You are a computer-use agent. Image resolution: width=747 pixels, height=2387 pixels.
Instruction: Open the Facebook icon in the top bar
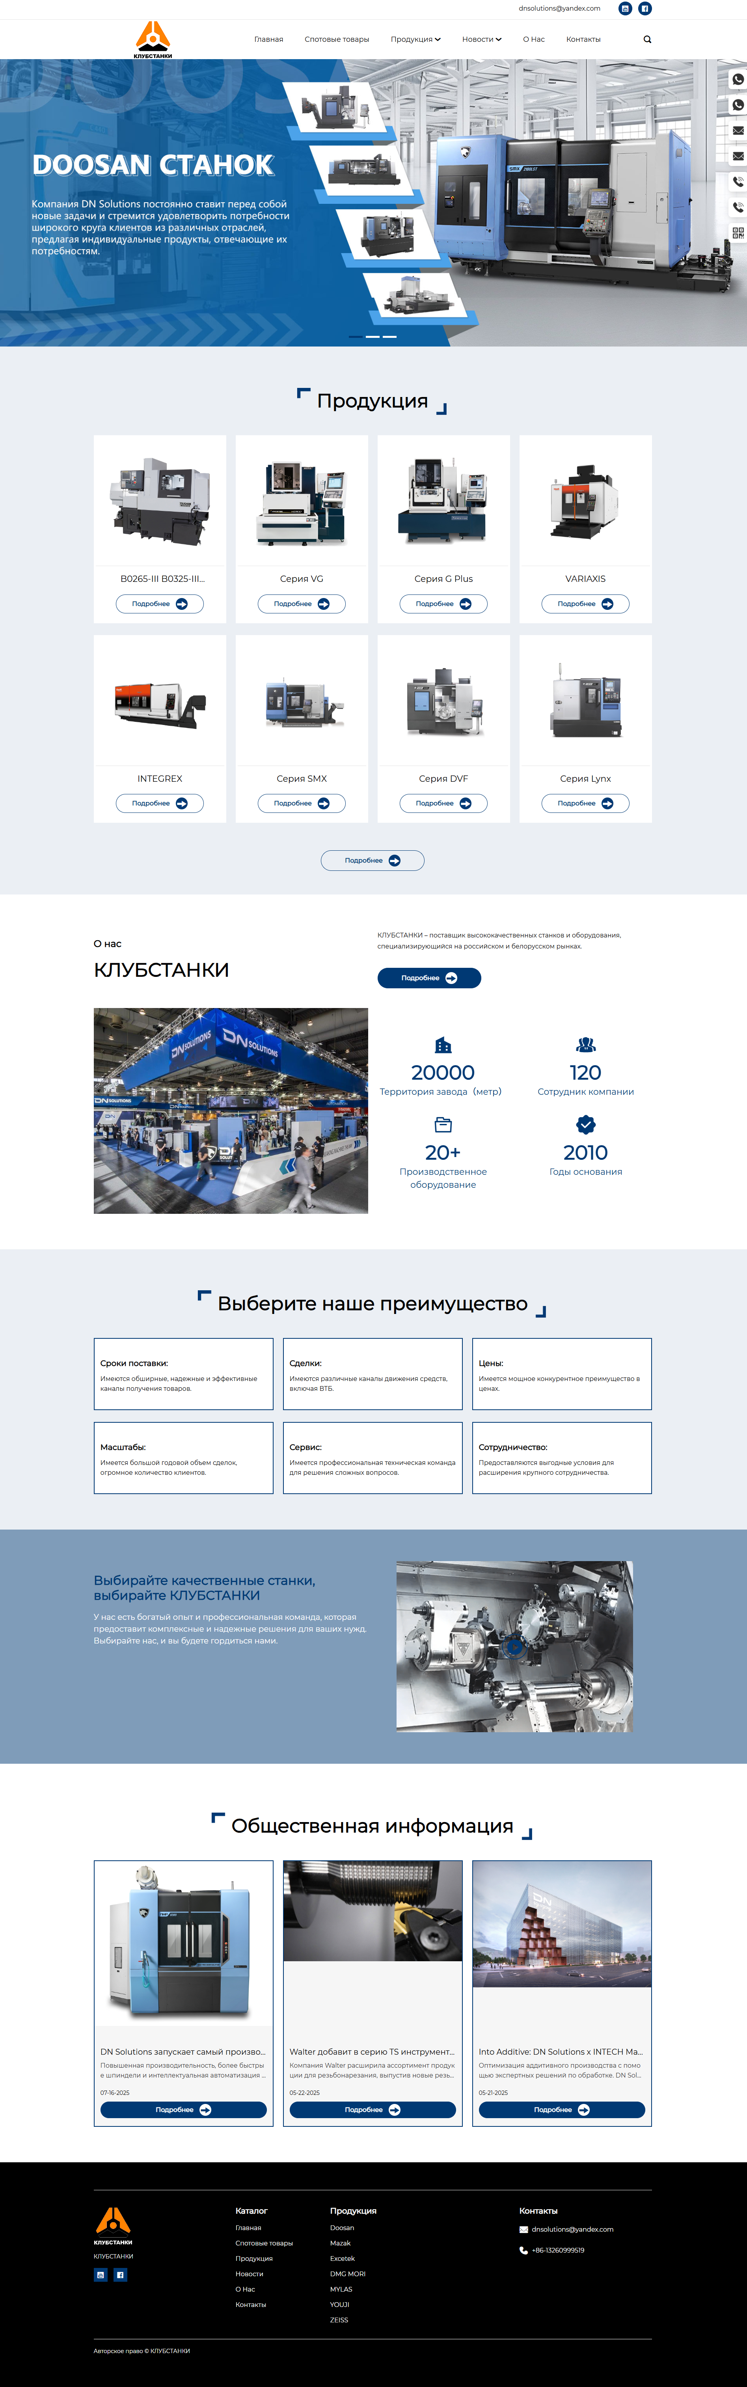(645, 8)
